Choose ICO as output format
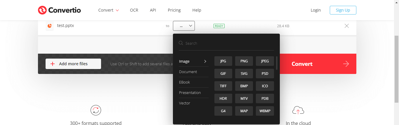399x125 pixels. tap(265, 86)
